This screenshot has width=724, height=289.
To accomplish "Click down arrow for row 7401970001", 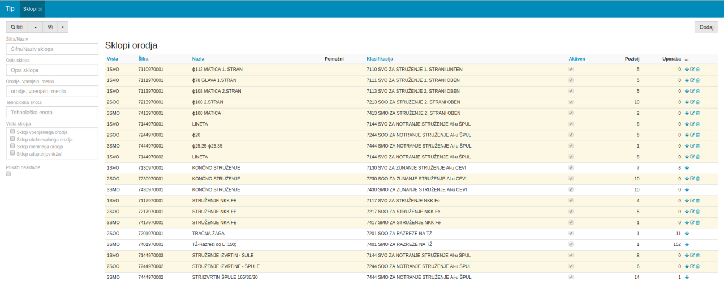I will (x=687, y=244).
